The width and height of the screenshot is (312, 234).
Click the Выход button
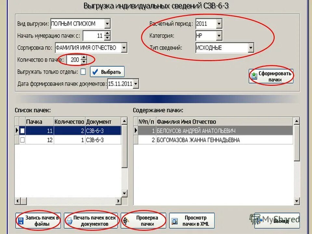(277, 221)
